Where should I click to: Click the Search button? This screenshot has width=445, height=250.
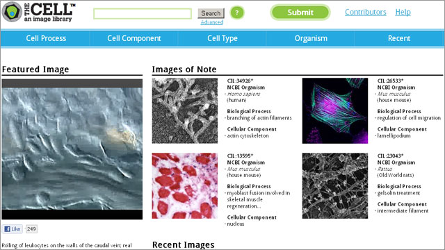(x=211, y=13)
